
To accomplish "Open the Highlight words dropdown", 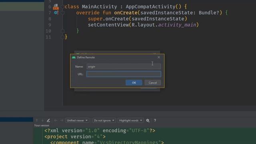I will point(130,120).
